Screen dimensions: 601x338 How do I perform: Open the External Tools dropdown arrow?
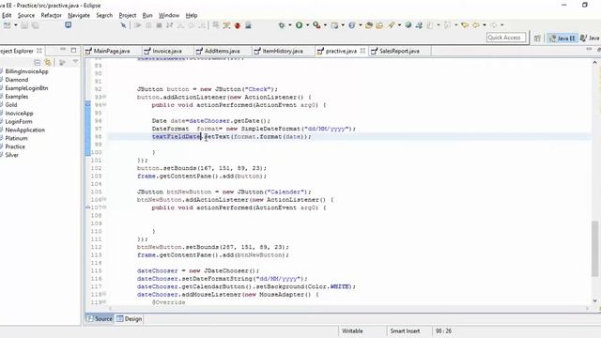point(325,25)
